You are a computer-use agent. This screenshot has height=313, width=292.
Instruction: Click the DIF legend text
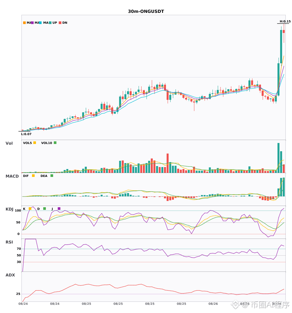click(26, 176)
